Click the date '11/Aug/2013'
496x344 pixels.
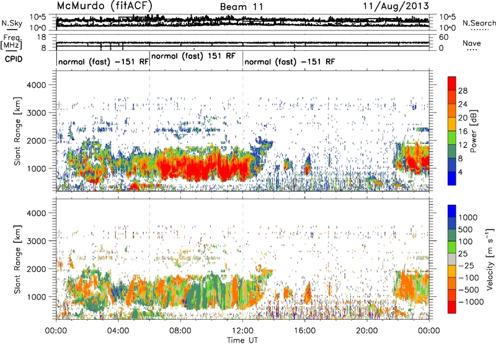[396, 6]
